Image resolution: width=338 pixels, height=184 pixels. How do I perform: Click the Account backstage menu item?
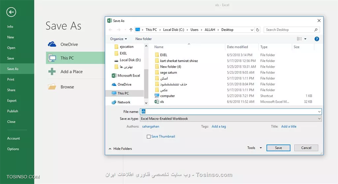click(13, 138)
